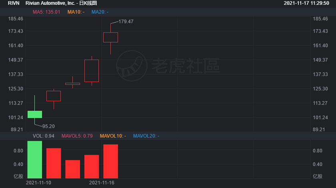Click the Rivian Automotive, Inc. chart title
The image size is (336, 188).
[61, 3]
